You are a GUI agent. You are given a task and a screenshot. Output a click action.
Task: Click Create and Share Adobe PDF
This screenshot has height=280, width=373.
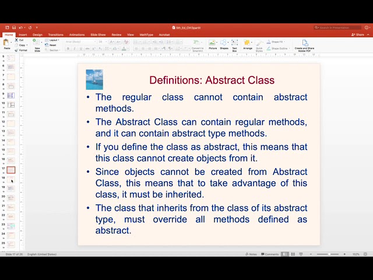pyautogui.click(x=304, y=45)
